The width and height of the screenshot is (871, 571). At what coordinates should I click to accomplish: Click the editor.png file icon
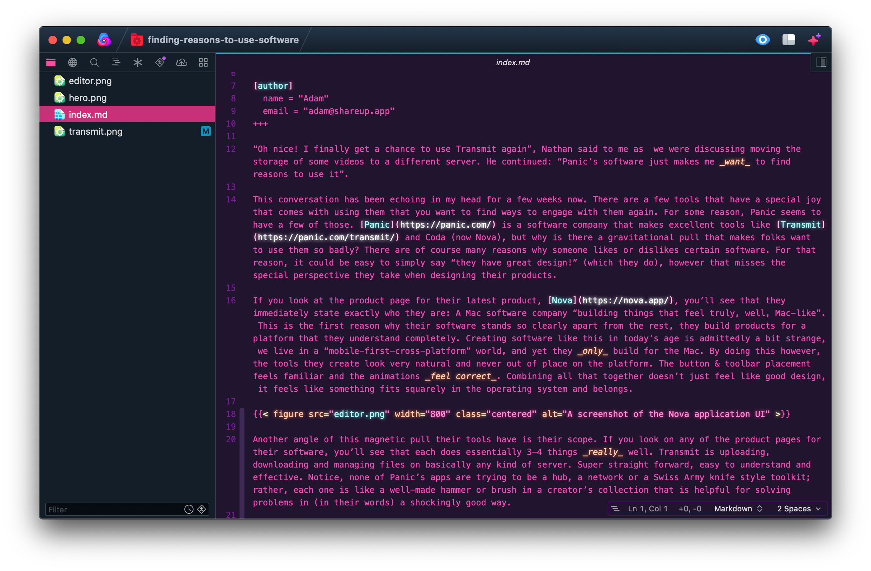click(60, 81)
